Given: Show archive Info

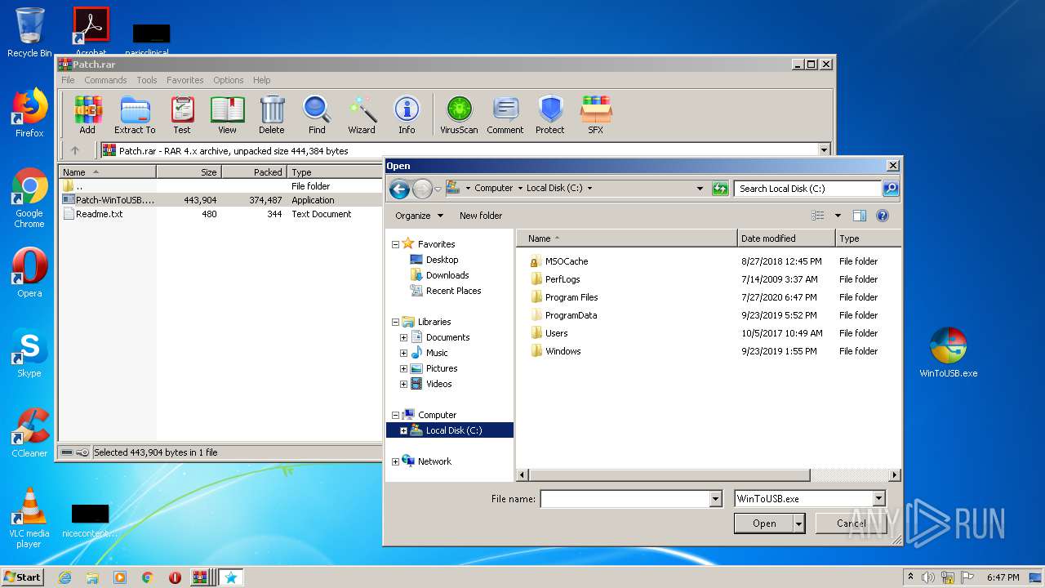Looking at the screenshot, I should (407, 115).
